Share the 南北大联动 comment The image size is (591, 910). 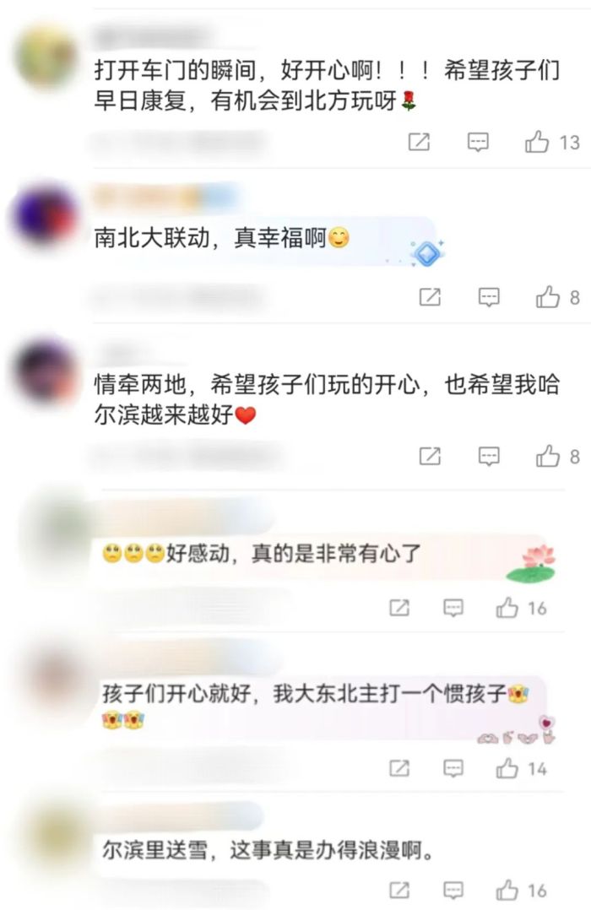(430, 297)
